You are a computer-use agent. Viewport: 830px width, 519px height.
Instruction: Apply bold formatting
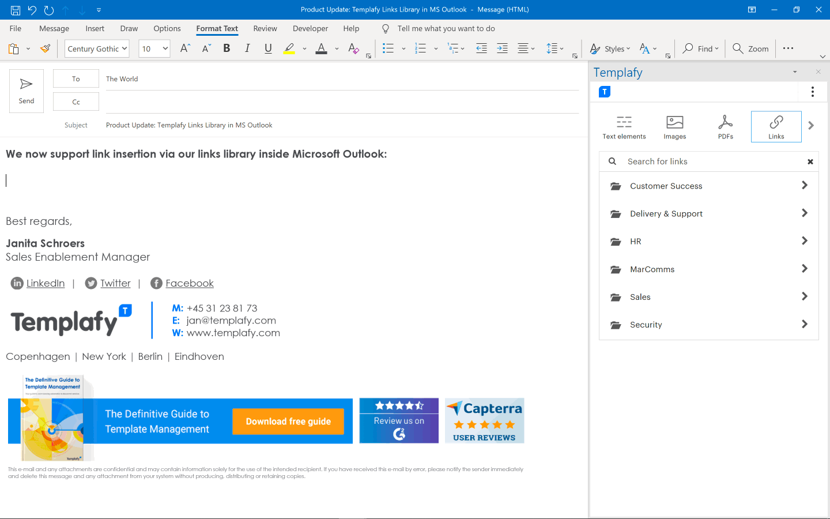coord(227,48)
